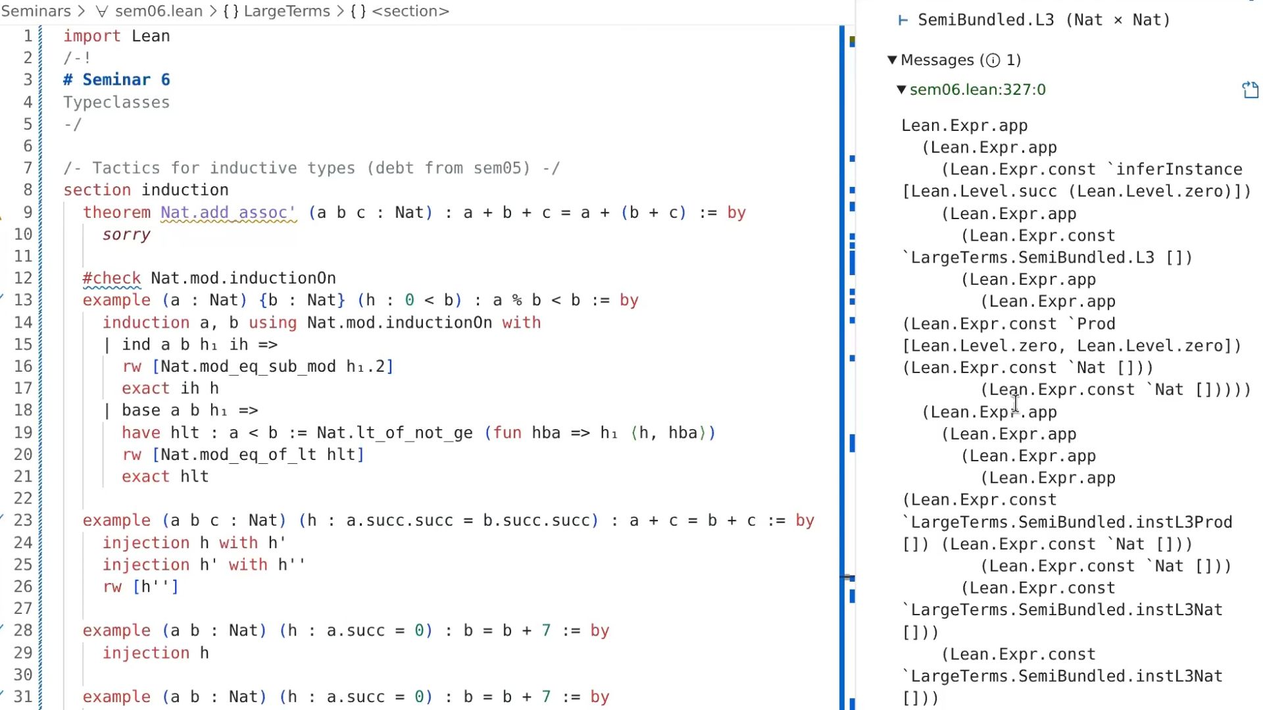Click 'injection h' on line 29
The height and width of the screenshot is (710, 1263).
(155, 653)
